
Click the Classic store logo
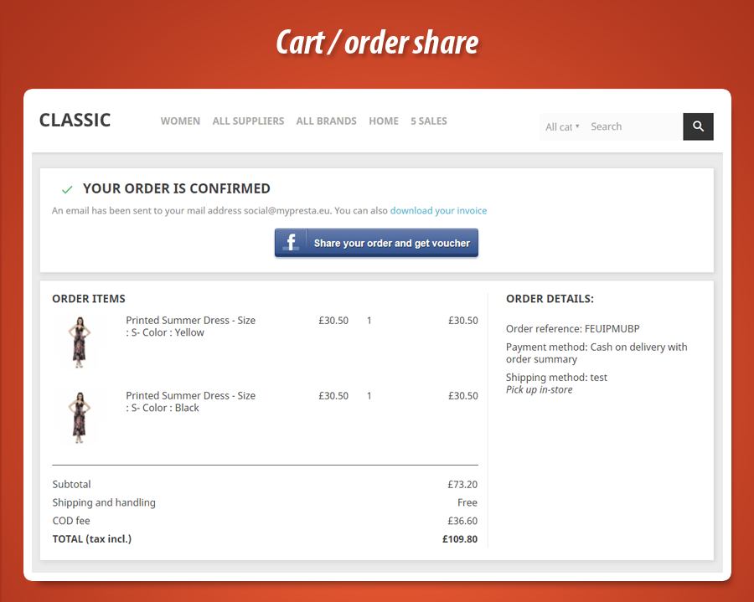[x=75, y=121]
